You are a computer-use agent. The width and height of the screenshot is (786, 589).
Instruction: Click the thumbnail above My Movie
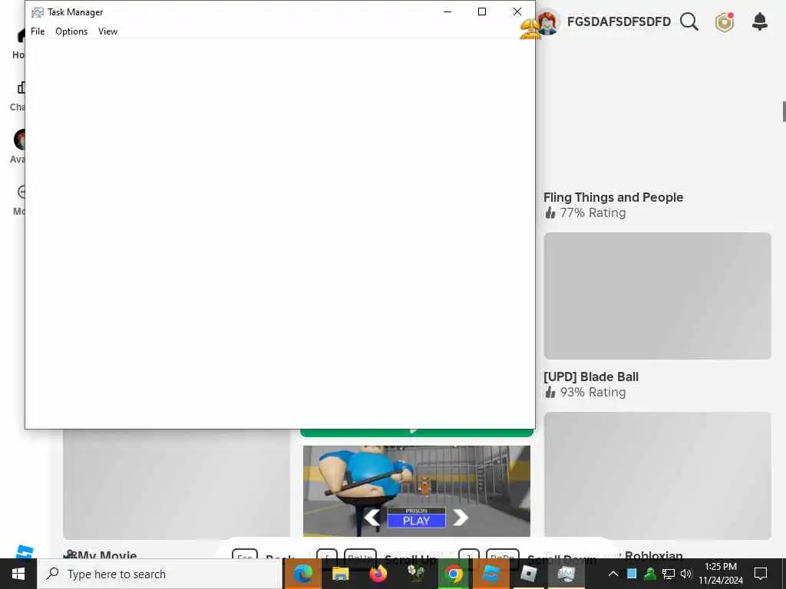(177, 484)
